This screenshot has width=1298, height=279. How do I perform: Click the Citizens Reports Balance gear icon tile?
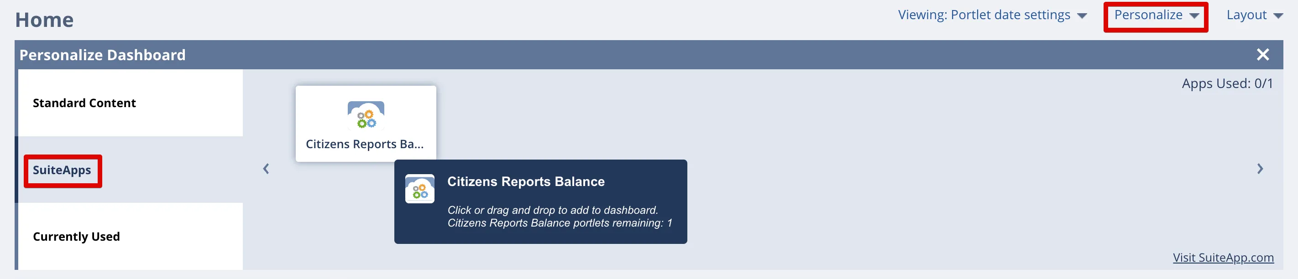366,115
